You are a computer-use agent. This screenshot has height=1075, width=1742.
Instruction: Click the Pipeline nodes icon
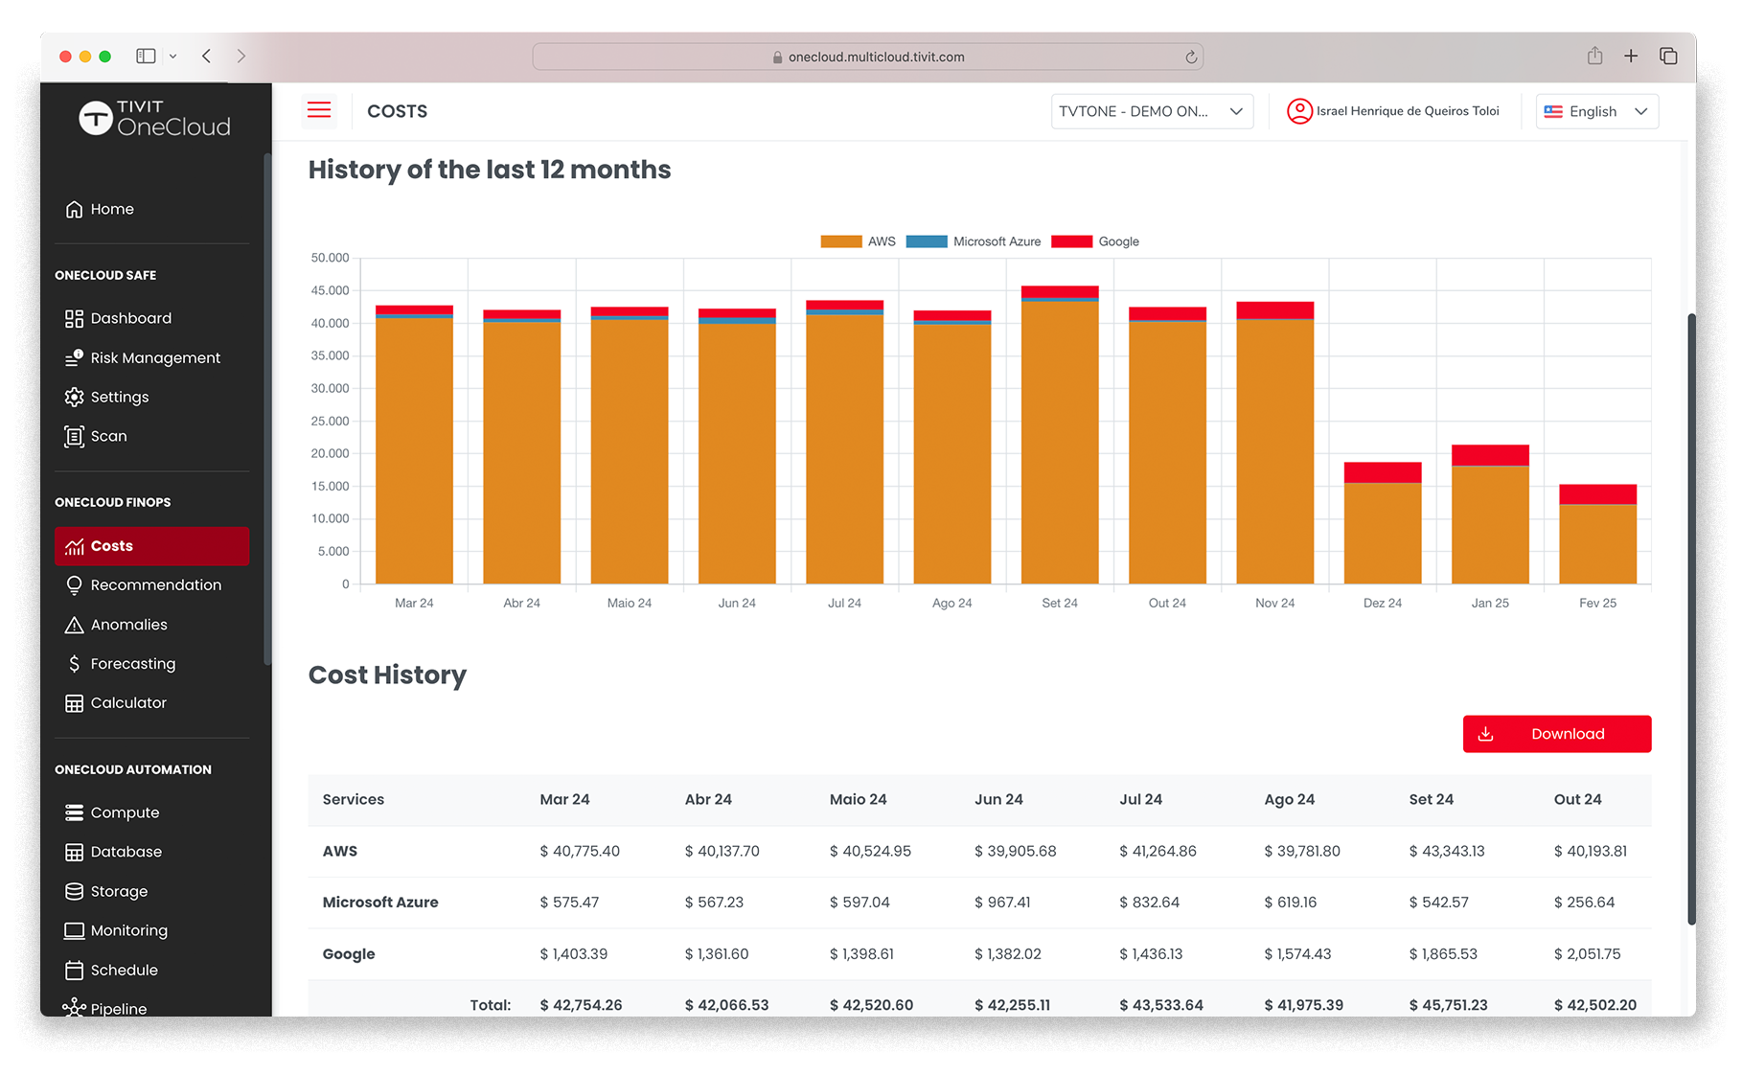click(74, 1008)
